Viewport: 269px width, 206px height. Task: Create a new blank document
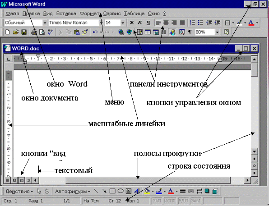[x=7, y=32]
